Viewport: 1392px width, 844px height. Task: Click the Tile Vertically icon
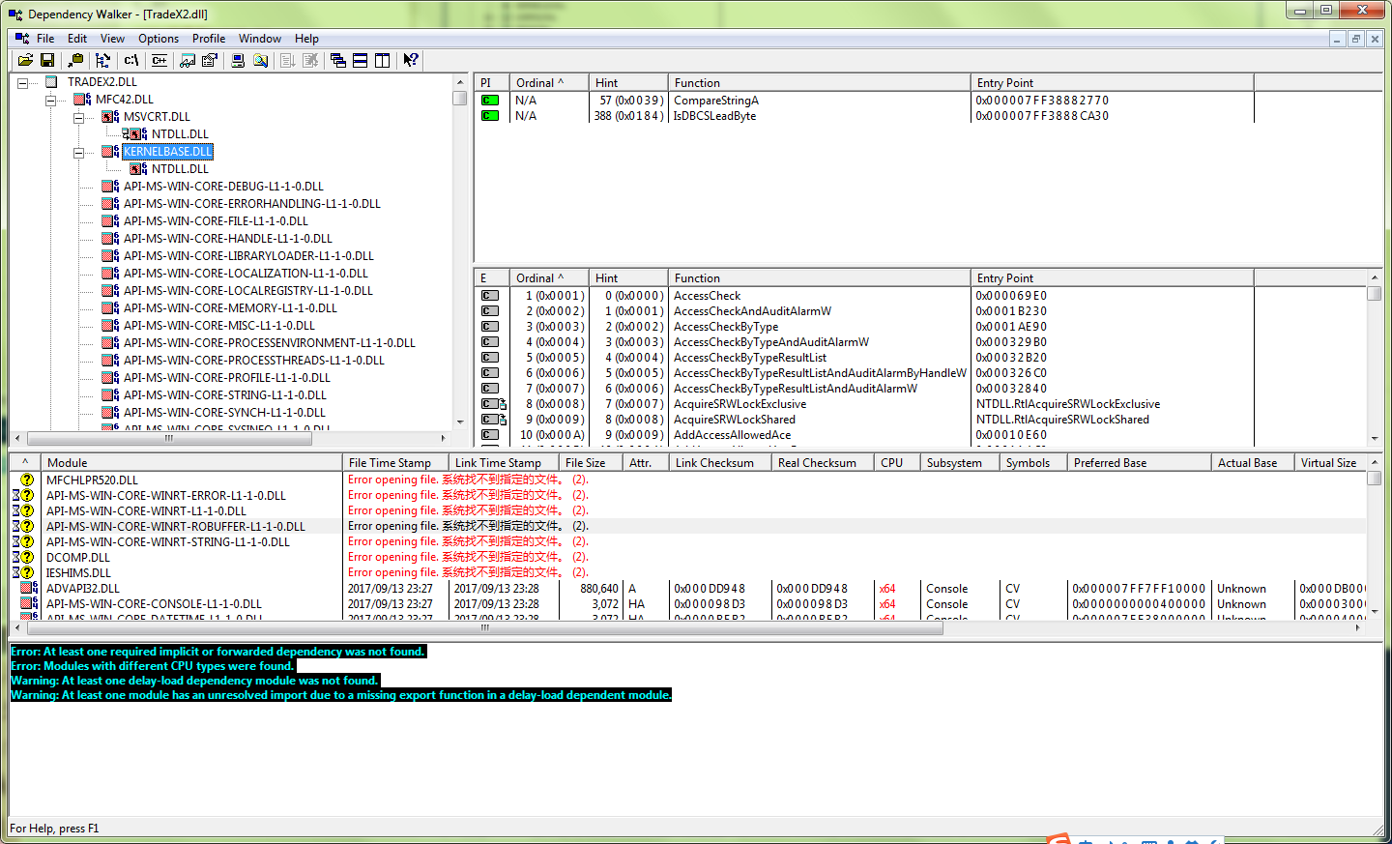(382, 60)
